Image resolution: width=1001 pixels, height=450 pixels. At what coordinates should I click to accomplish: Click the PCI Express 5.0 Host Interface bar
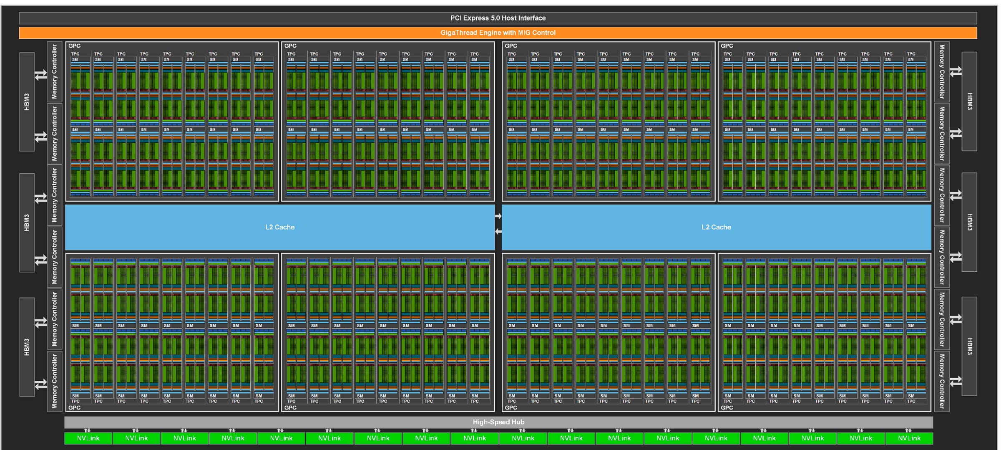(x=498, y=18)
